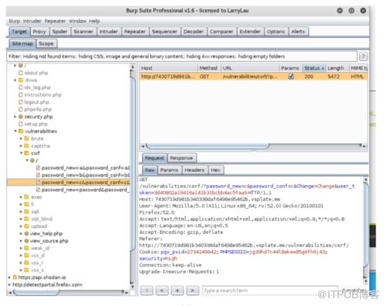
Task: Sort by the Host column header
Action: [169, 68]
